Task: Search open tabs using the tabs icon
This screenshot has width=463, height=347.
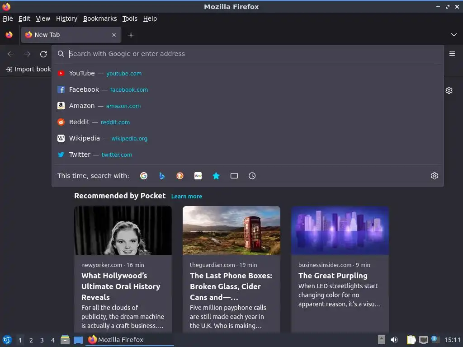Action: 234,176
